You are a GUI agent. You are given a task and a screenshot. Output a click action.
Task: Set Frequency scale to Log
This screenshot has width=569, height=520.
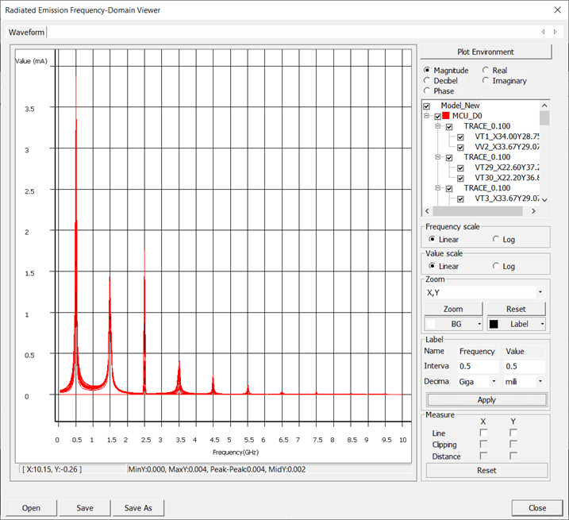(x=497, y=239)
